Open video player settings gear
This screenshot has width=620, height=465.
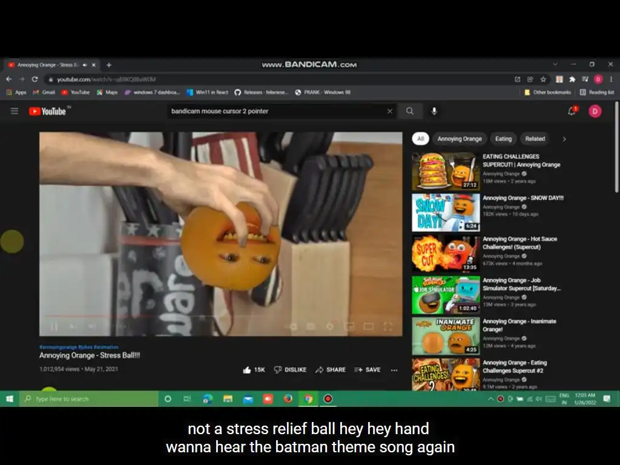click(x=330, y=326)
